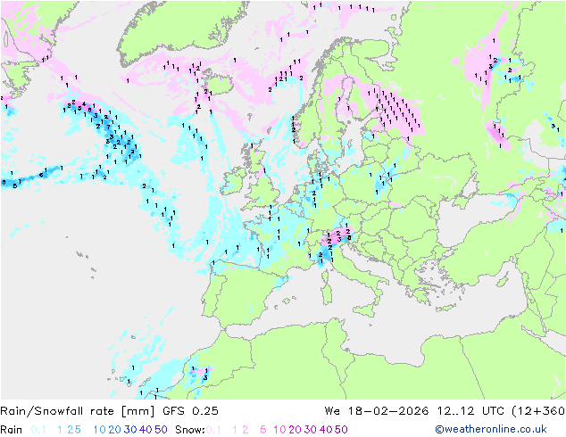Click the "GFS 0.25" model label
The width and height of the screenshot is (566, 437).
[x=190, y=410]
